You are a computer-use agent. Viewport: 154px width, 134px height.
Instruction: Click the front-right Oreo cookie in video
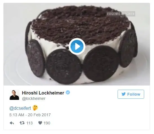click(x=101, y=64)
